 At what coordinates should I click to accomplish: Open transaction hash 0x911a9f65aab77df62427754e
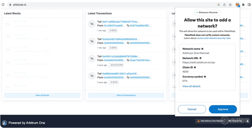click(x=121, y=21)
